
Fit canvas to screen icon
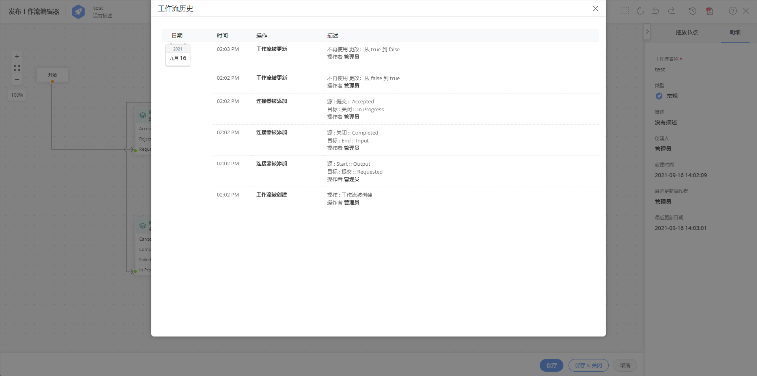[17, 68]
